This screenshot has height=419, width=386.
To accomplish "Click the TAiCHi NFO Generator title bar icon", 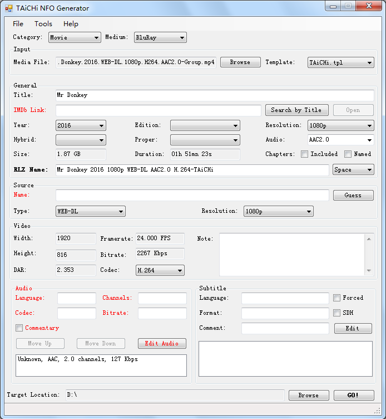I will pos(8,8).
